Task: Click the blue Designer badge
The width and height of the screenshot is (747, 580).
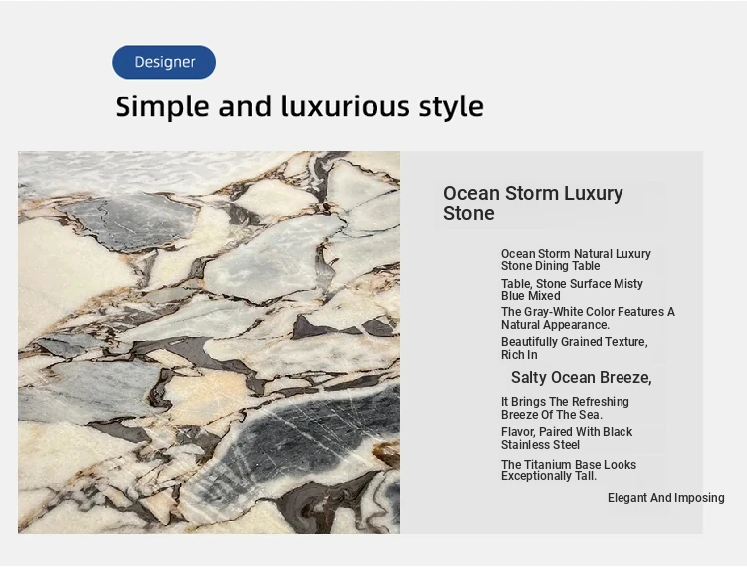Action: tap(163, 62)
